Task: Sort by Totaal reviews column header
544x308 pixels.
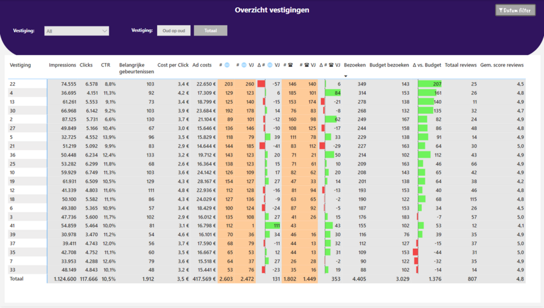Action: click(461, 65)
